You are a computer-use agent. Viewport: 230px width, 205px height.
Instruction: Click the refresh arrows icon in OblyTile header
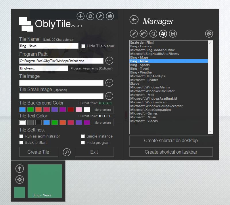90,16
